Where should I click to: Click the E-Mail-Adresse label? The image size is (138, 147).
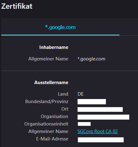point(52,139)
